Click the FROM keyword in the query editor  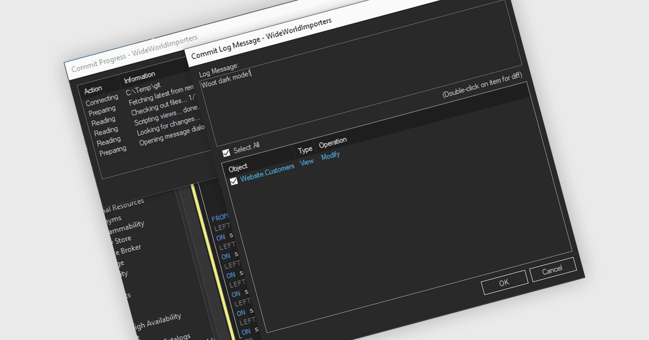[x=220, y=217]
